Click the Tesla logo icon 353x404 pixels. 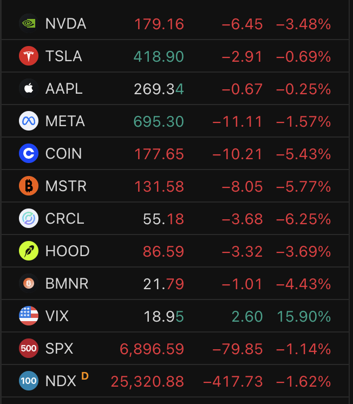tap(28, 56)
